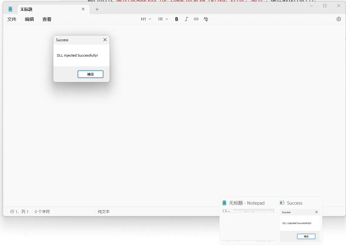The width and height of the screenshot is (346, 247).
Task: Open the list style dropdown
Action: tap(163, 19)
